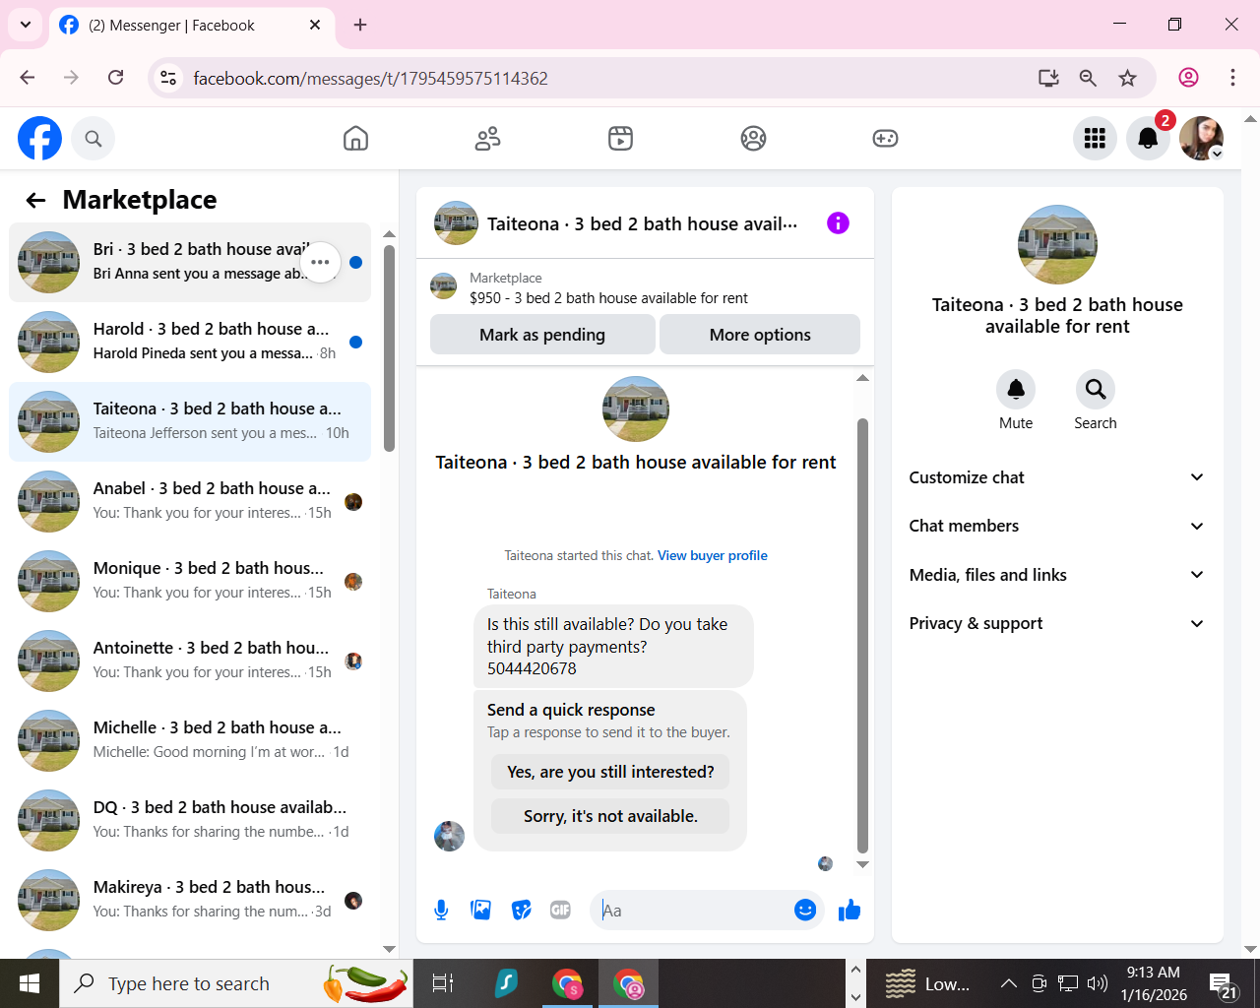Open three-dots options on Bri conversation
Viewport: 1260px width, 1008px height.
(x=320, y=262)
